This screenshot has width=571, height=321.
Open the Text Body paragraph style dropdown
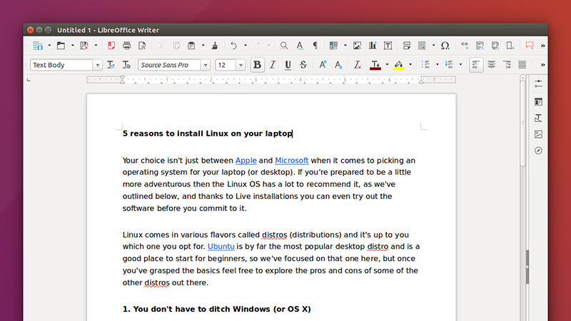97,65
